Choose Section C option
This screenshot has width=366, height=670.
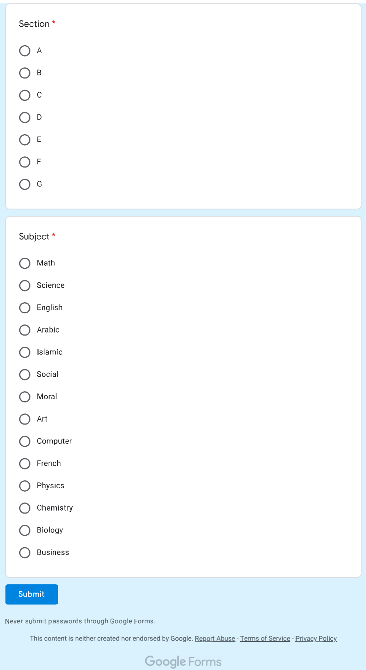click(25, 95)
